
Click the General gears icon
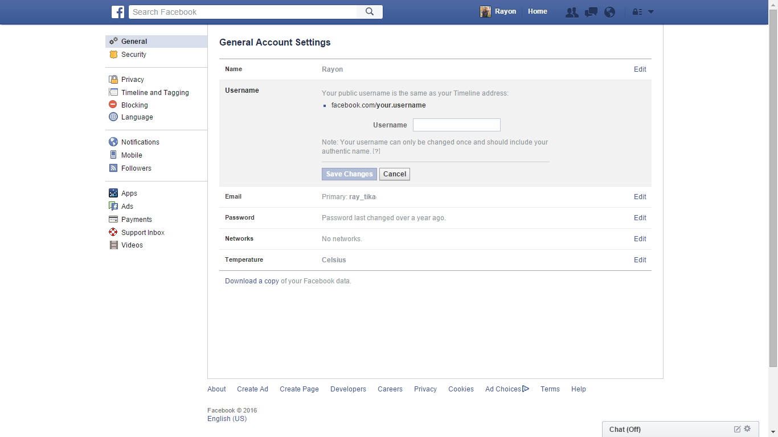[113, 41]
